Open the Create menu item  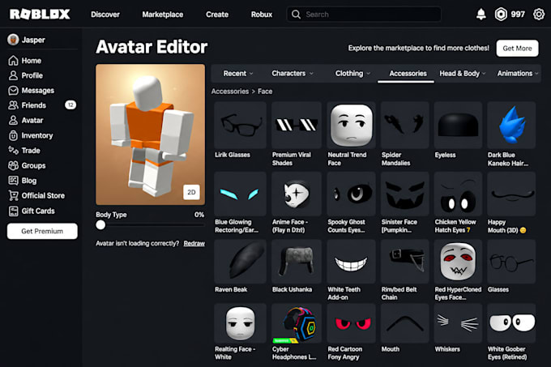(217, 15)
